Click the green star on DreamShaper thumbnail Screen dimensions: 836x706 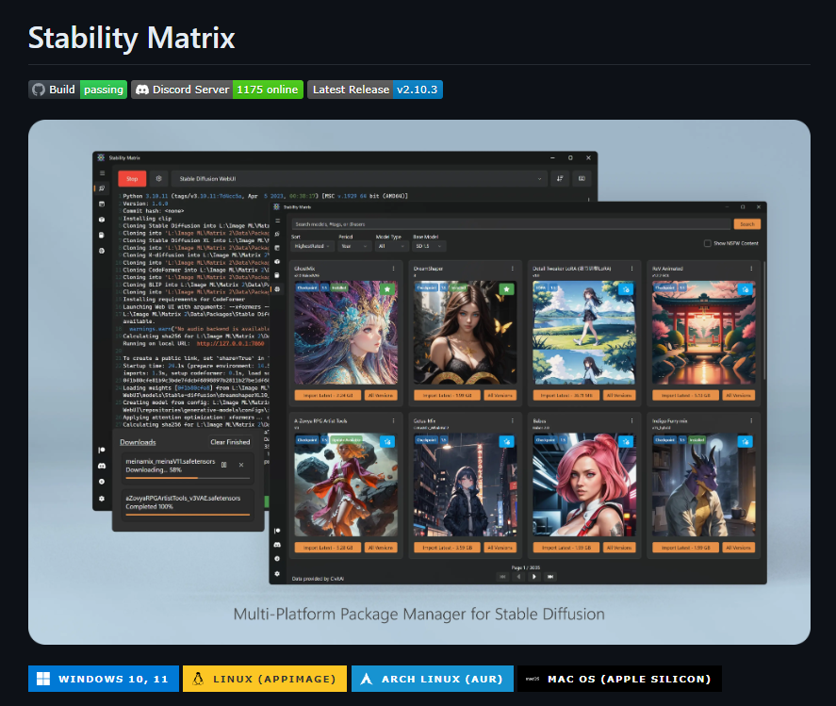(506, 289)
